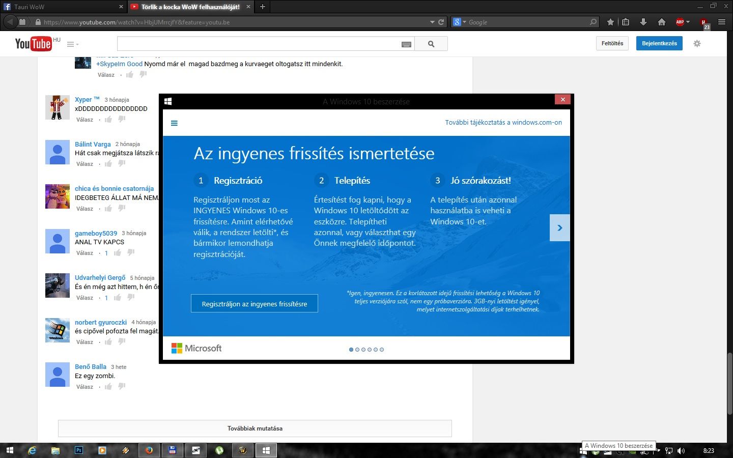Click Továbbiak mutatása to load more comments
Screen dimensions: 733x458
[x=255, y=428]
